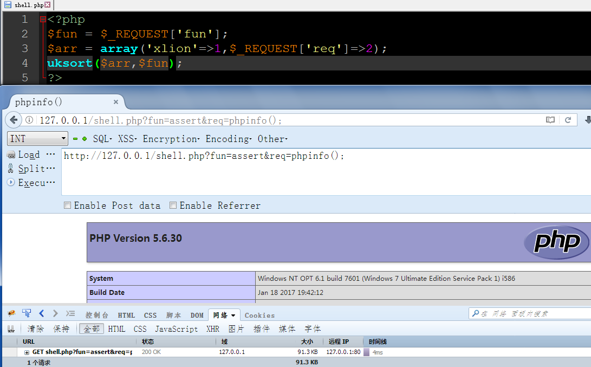Click the 'Build Date' row label
The image size is (591, 367).
[107, 292]
